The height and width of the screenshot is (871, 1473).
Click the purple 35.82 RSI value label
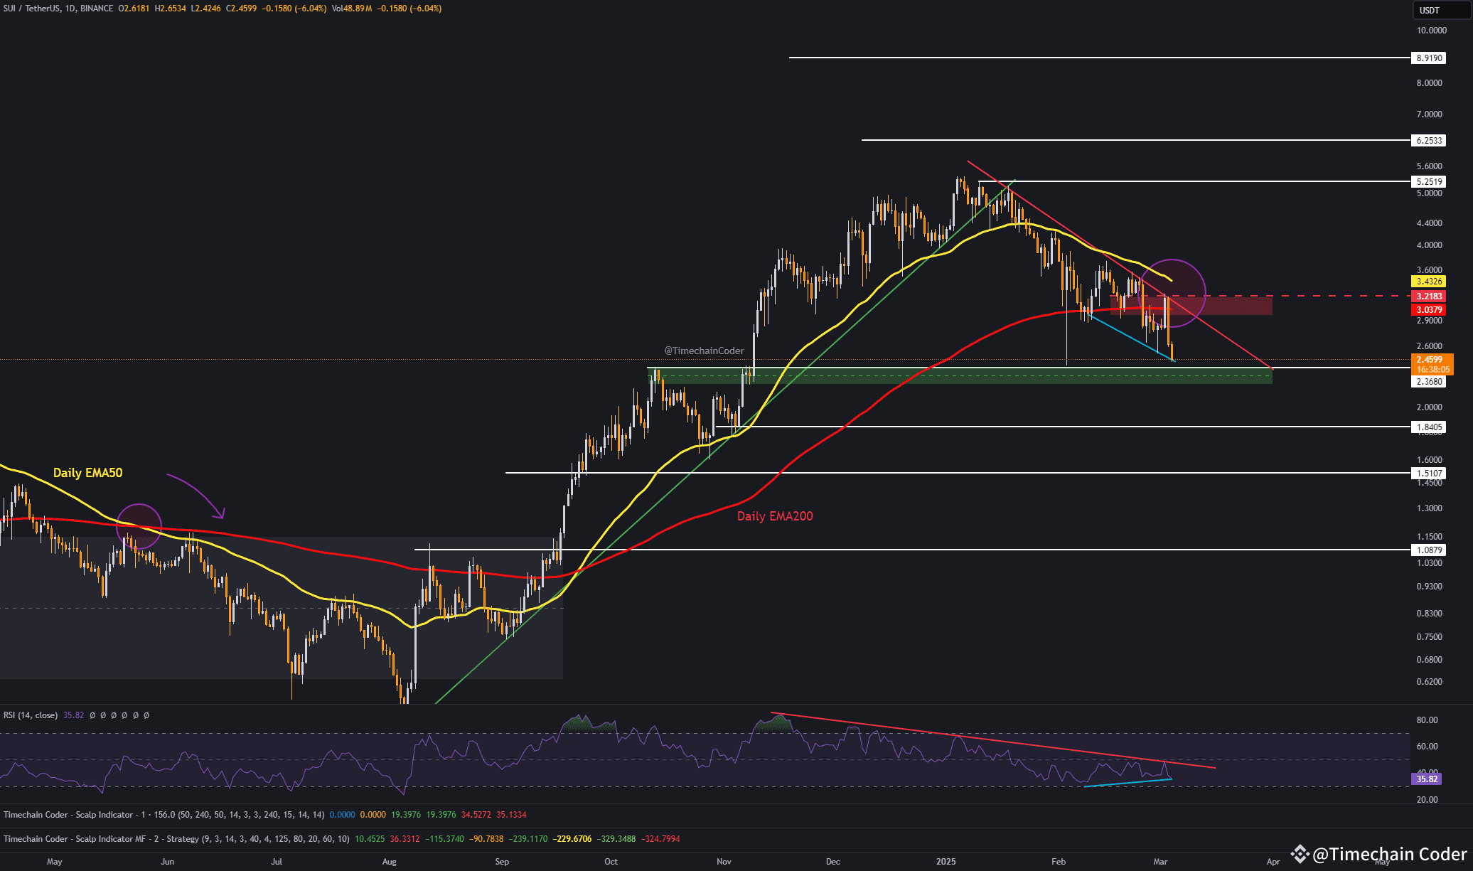pos(1427,779)
